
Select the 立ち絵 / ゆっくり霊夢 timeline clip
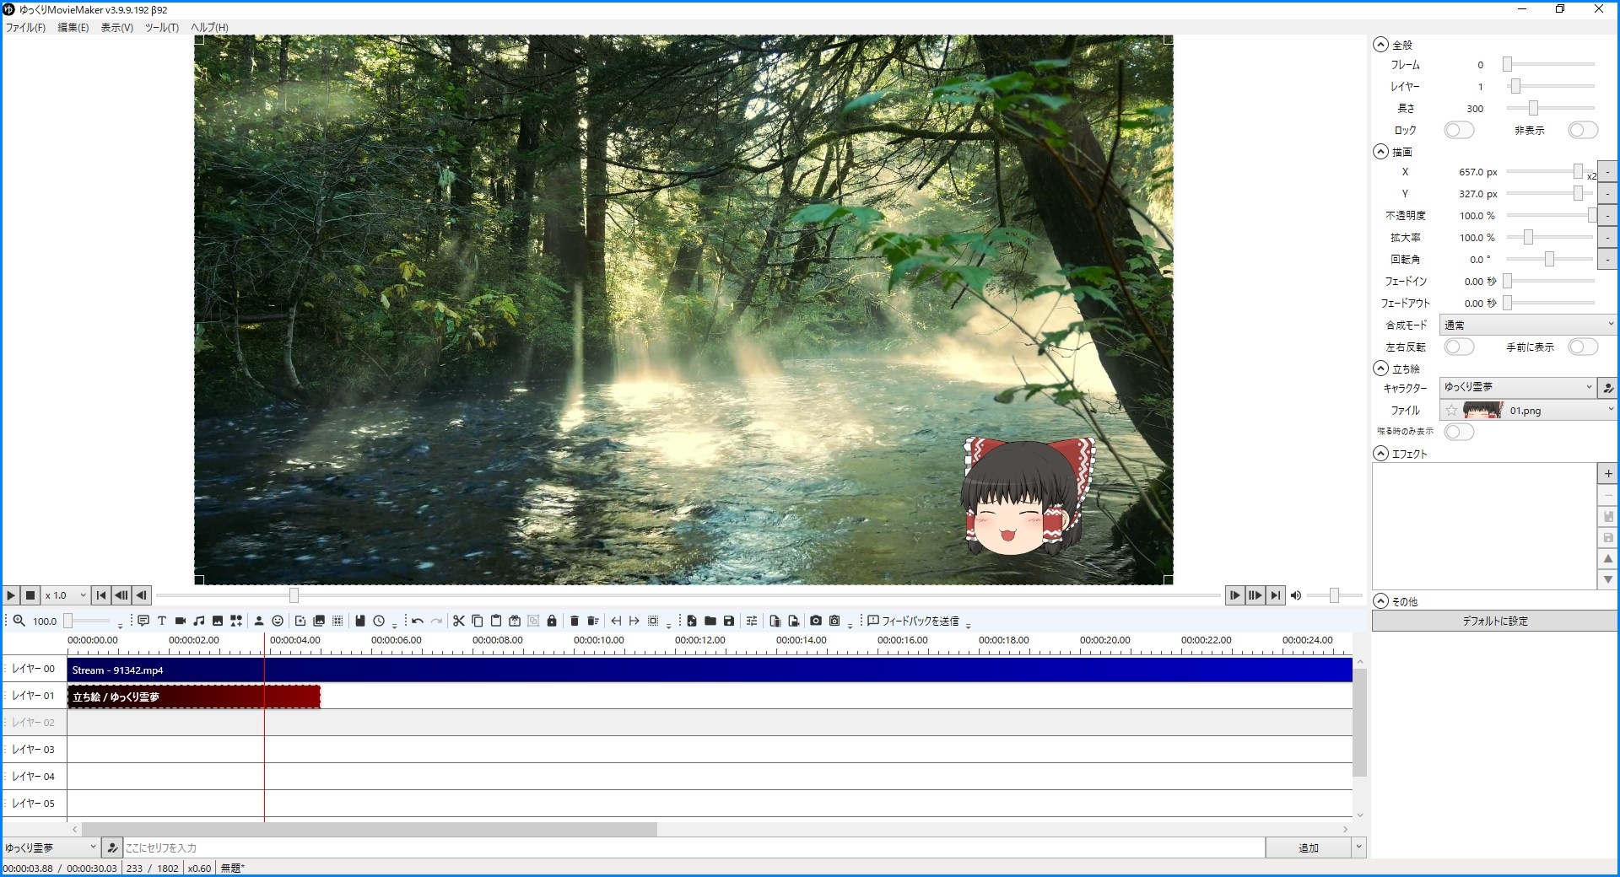click(x=194, y=697)
